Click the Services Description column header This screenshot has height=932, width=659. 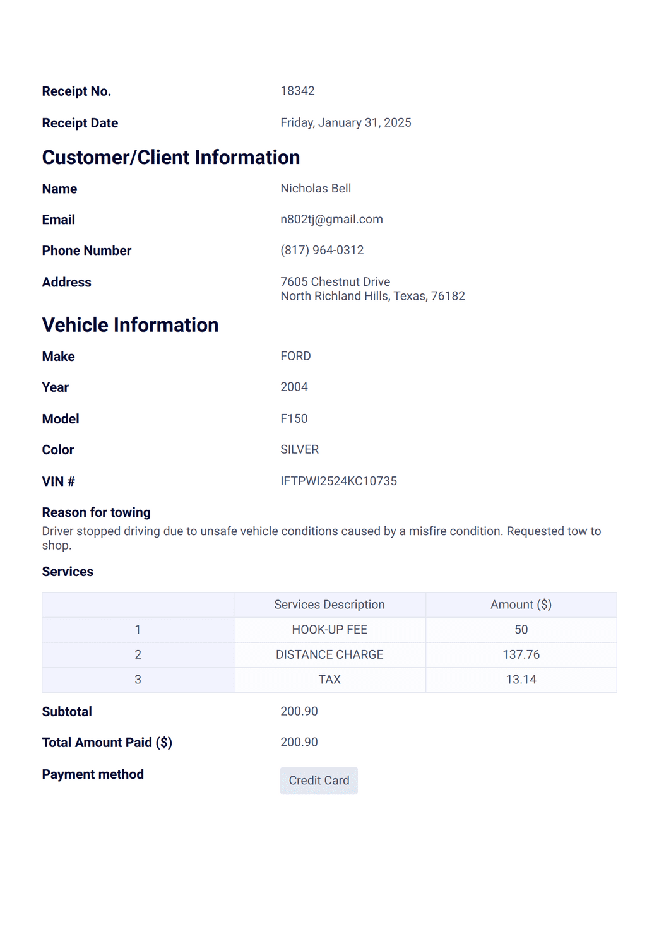coord(329,605)
